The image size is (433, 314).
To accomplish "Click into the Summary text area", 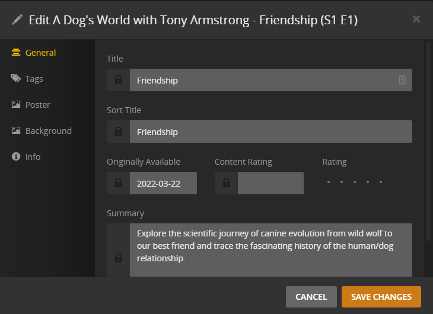I will 270,250.
